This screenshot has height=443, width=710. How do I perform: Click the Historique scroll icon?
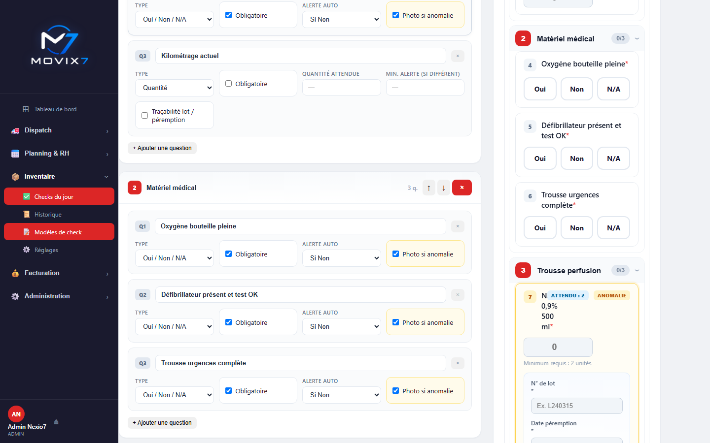tap(27, 215)
